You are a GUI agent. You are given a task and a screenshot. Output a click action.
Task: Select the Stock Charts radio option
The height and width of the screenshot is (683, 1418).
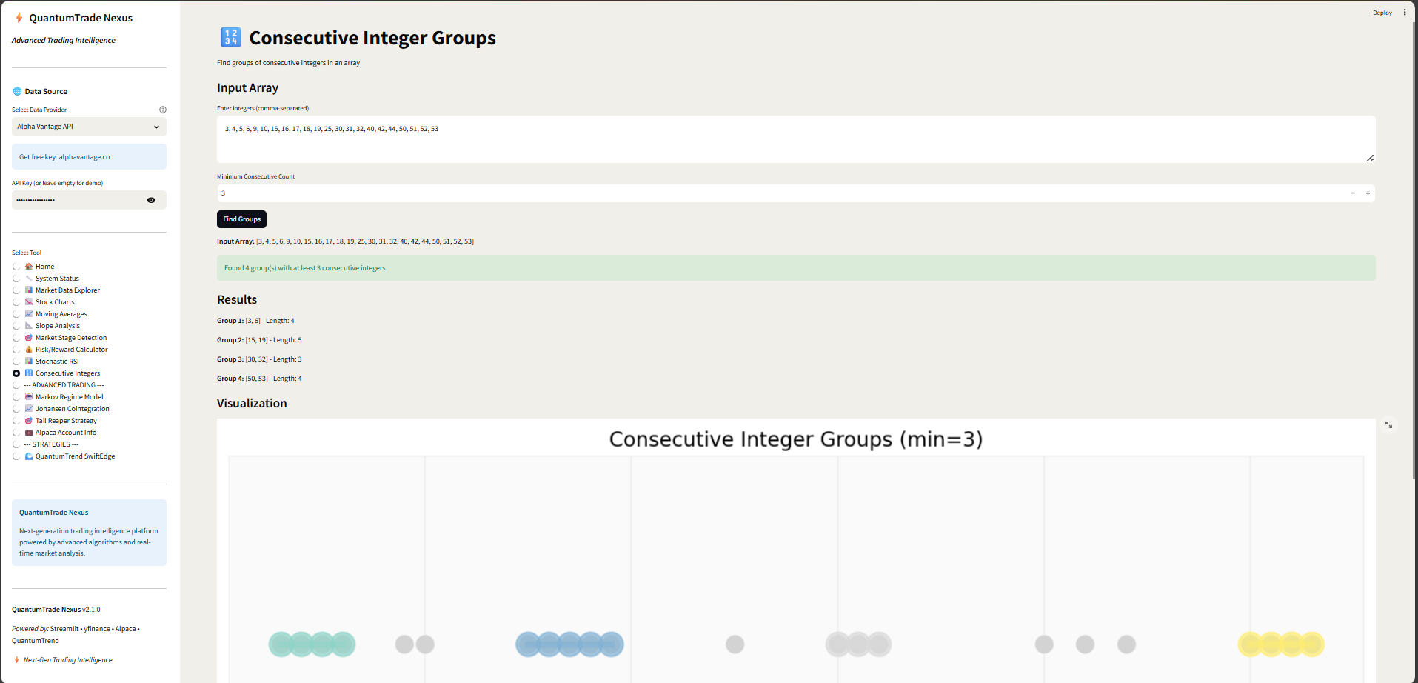coord(16,302)
